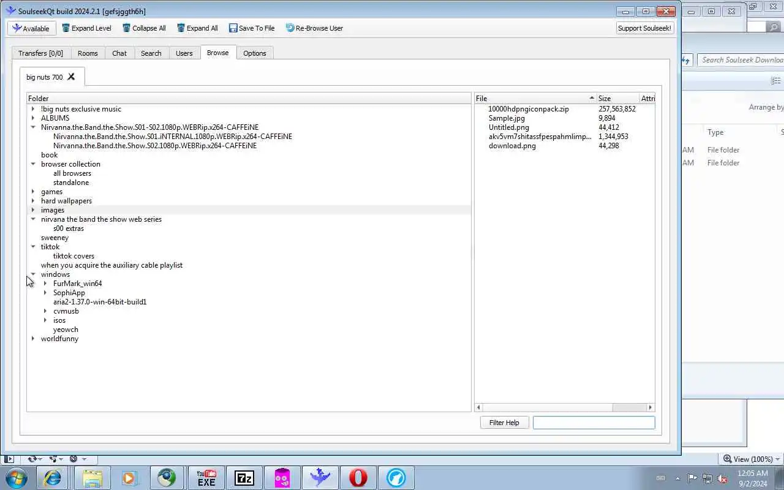The height and width of the screenshot is (490, 784).
Task: Expand the hard wallpapers folder
Action: click(x=33, y=201)
